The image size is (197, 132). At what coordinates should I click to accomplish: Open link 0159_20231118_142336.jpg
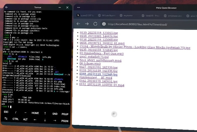(98, 71)
